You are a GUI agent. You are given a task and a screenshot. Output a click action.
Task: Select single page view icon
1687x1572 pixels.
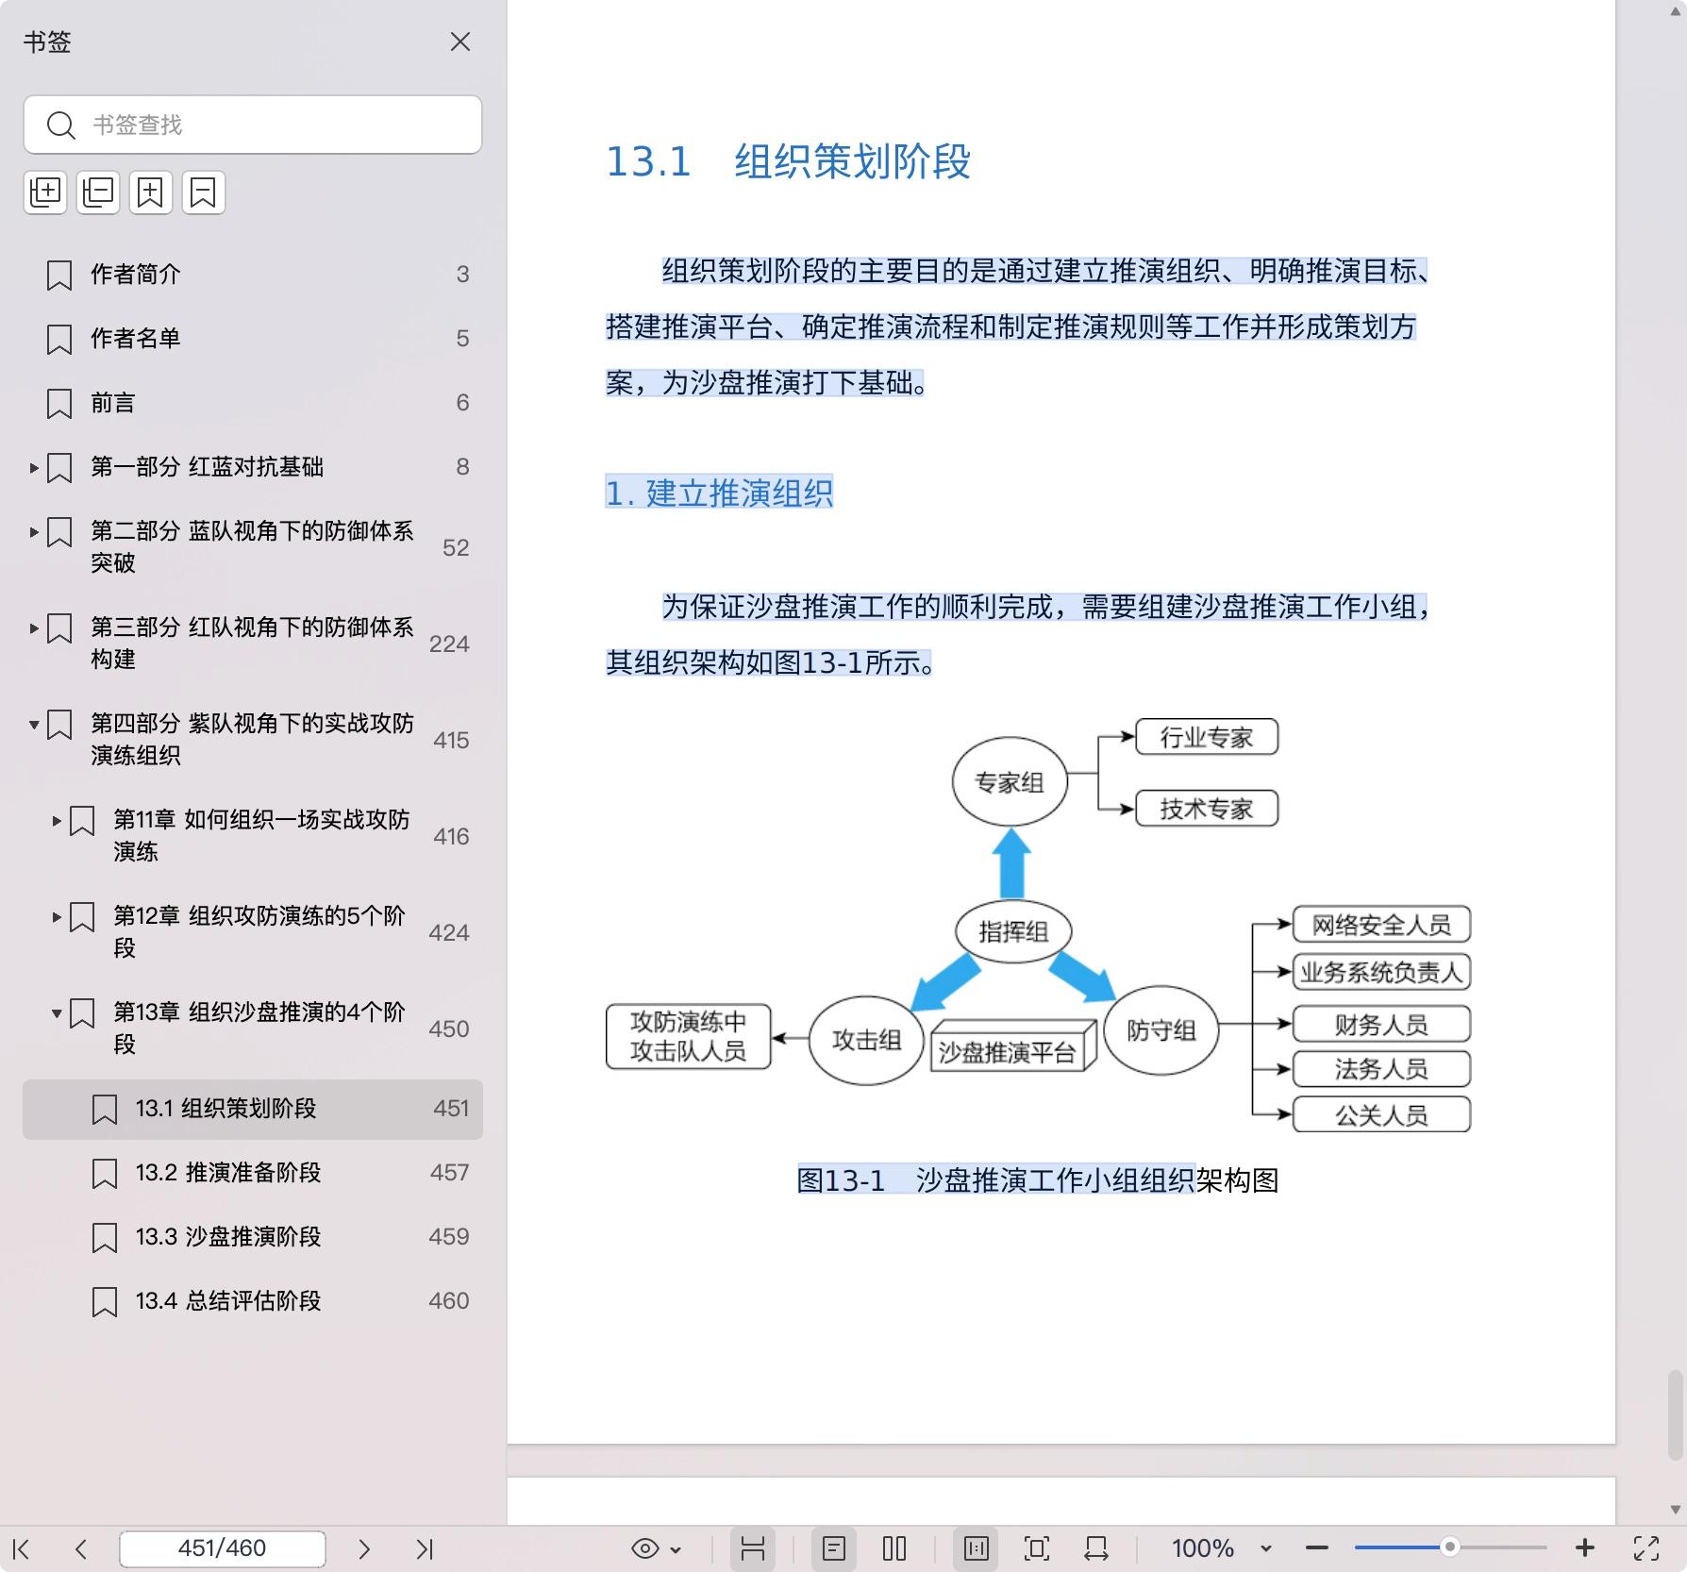tap(834, 1548)
